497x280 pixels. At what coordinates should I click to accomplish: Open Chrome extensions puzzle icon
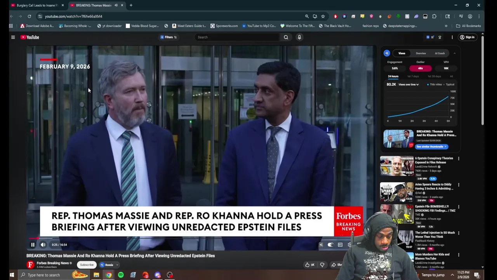tap(434, 16)
